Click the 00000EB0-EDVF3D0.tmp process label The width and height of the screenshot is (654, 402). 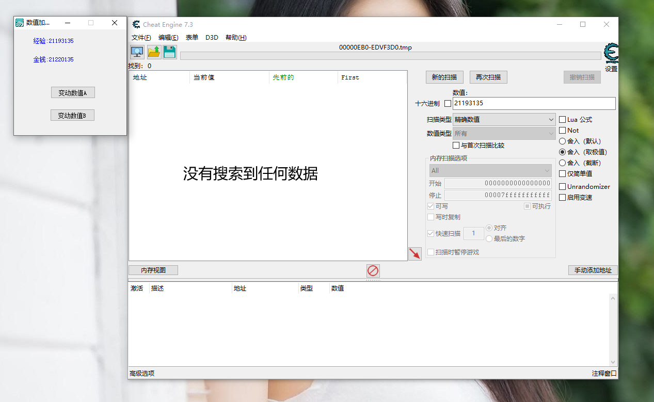click(375, 47)
